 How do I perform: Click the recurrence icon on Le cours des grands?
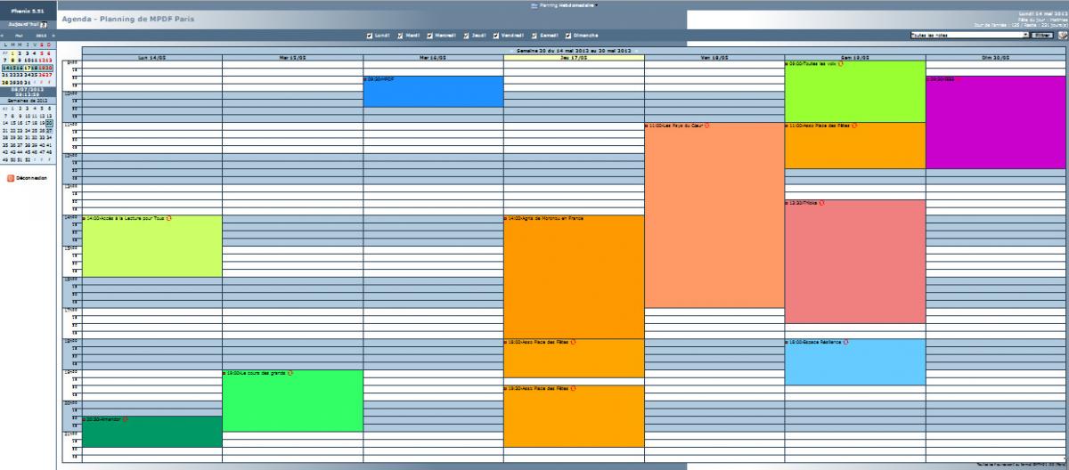tap(290, 373)
